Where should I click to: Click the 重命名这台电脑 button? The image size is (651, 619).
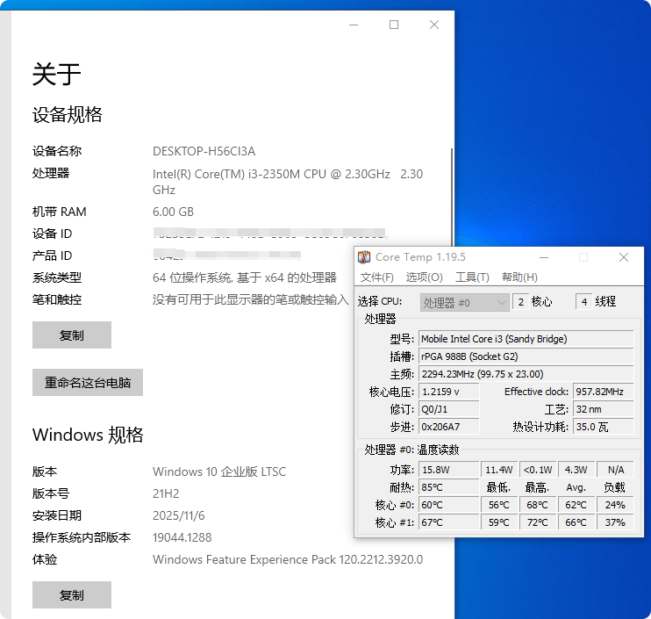click(x=88, y=382)
